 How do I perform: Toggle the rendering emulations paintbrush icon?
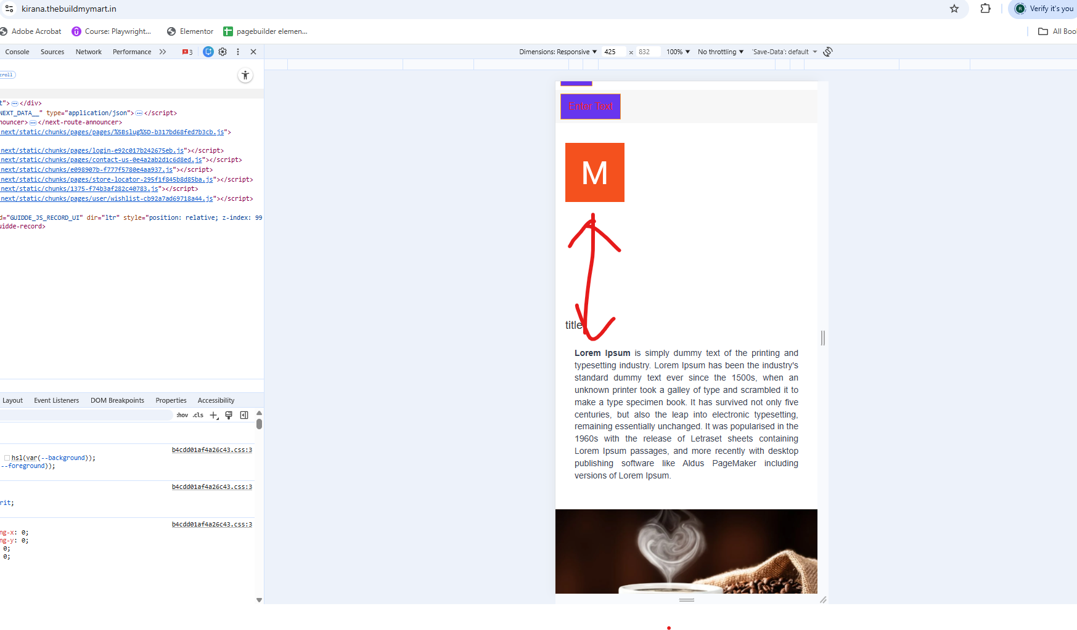click(229, 415)
